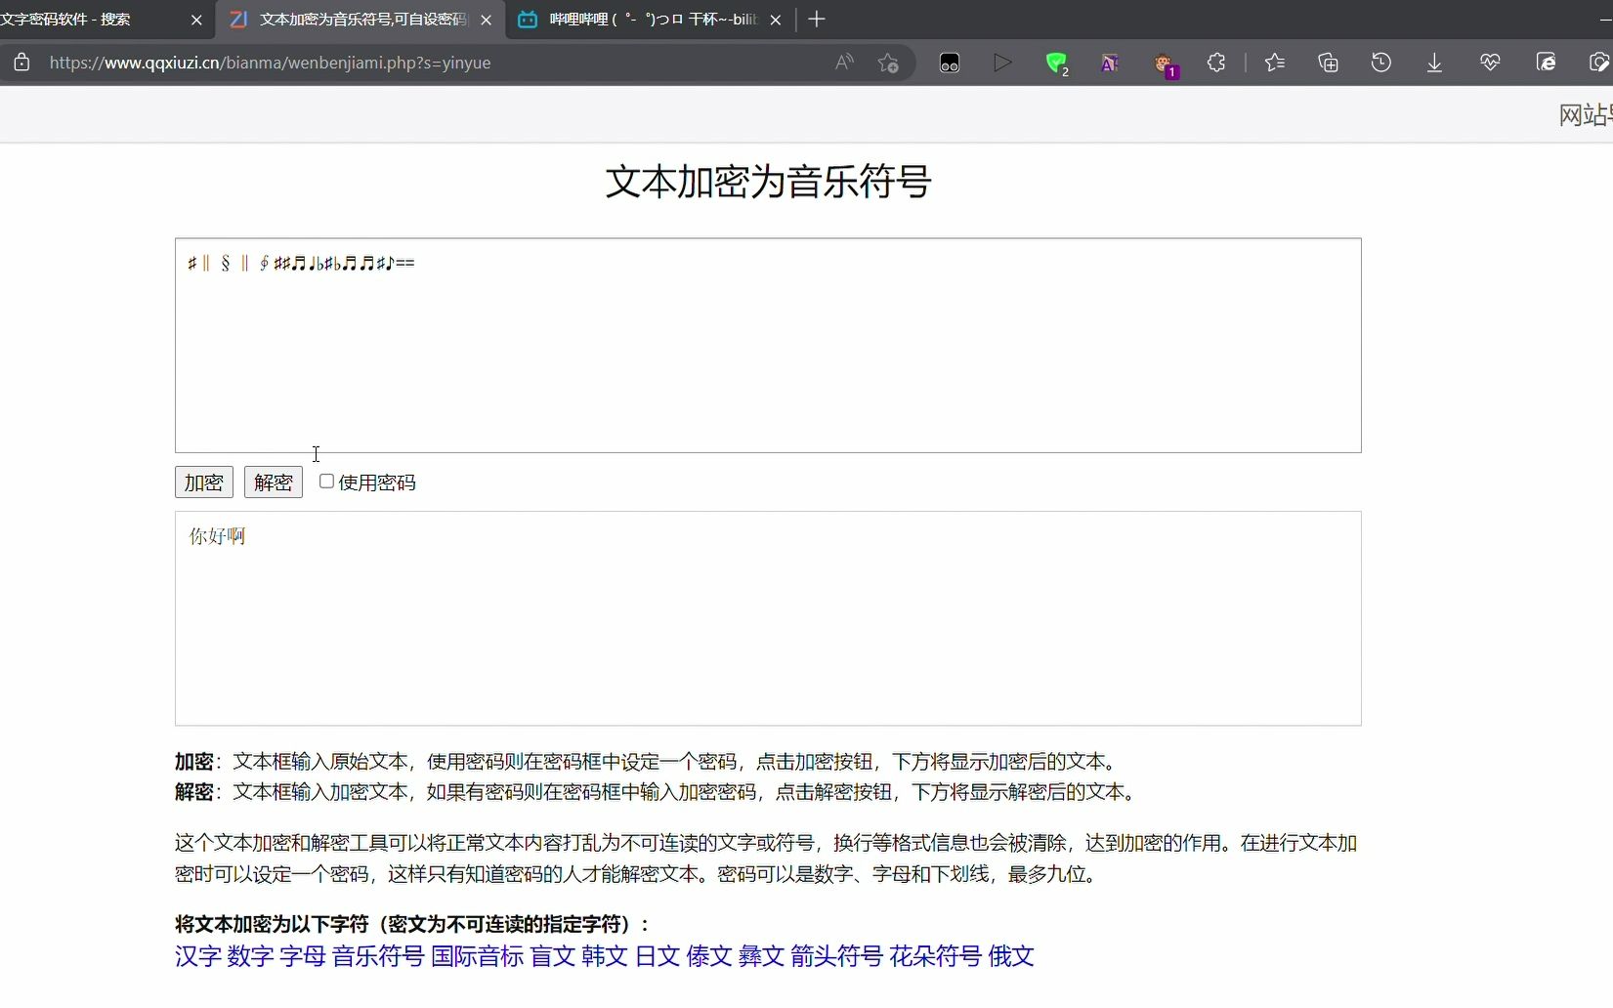The height and width of the screenshot is (1008, 1613).
Task: Open the 音乐符号 encryption link
Action: [378, 956]
